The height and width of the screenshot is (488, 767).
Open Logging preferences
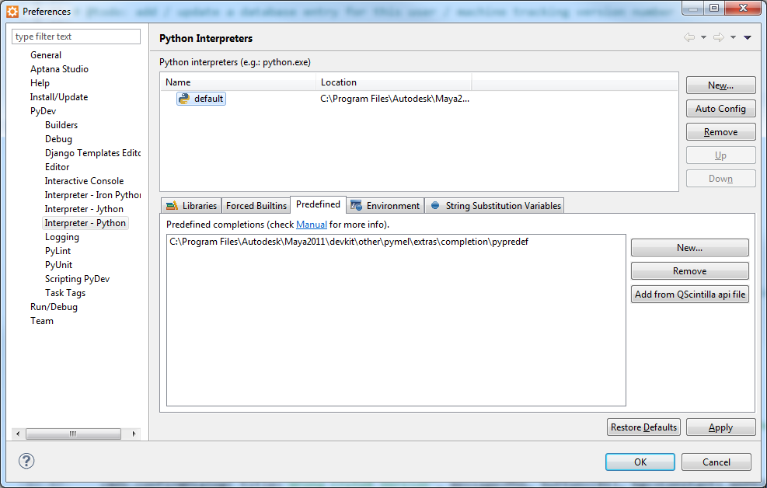61,237
